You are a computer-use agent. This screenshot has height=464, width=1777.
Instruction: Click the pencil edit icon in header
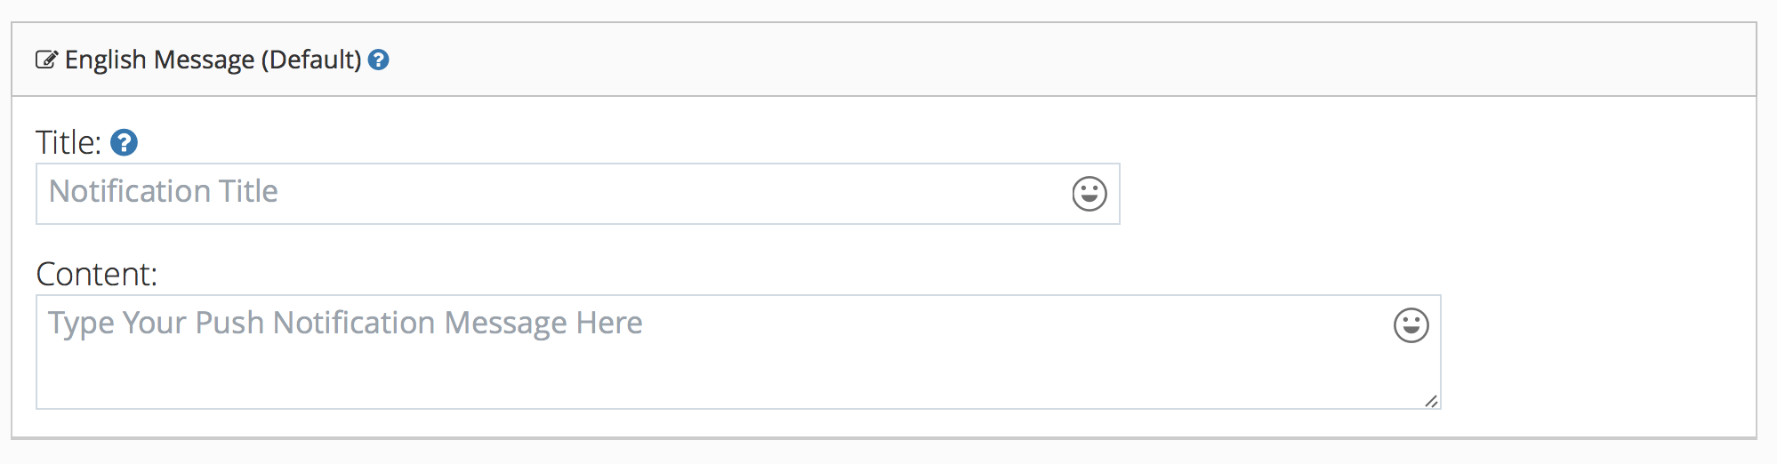[x=46, y=60]
